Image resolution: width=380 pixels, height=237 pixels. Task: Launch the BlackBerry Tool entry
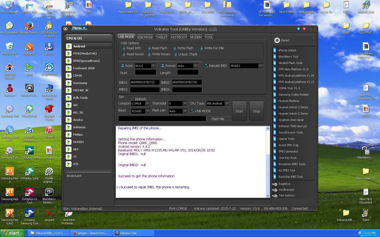click(288, 57)
